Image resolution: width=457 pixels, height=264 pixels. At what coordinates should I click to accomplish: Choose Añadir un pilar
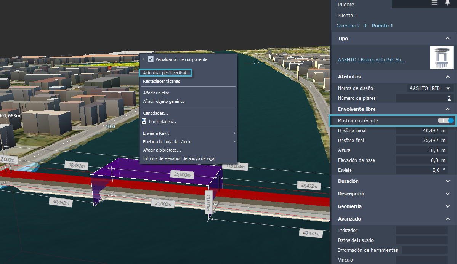(x=156, y=93)
